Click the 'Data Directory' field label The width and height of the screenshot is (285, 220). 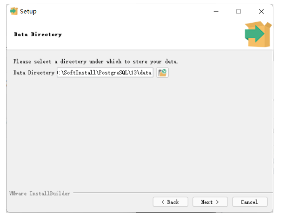pyautogui.click(x=34, y=72)
